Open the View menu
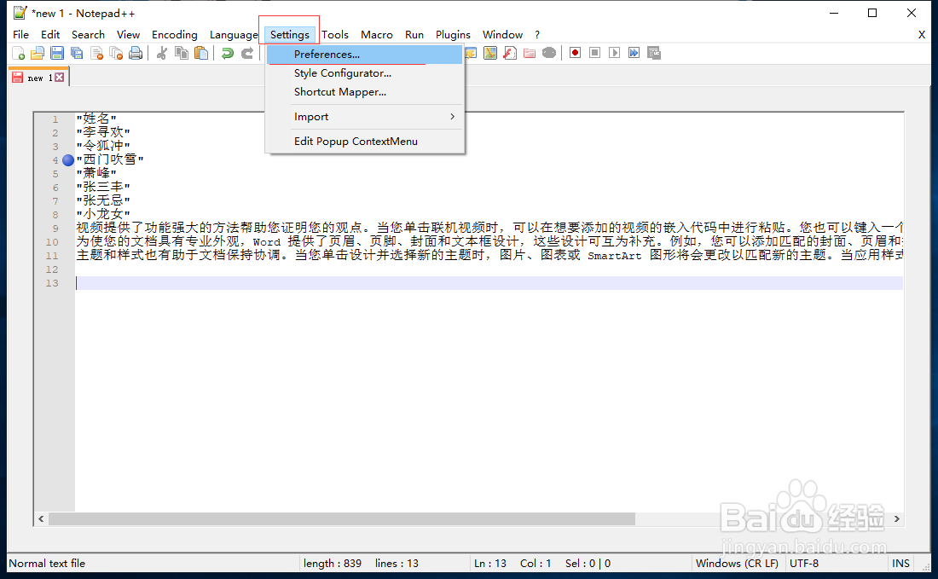This screenshot has width=938, height=579. (128, 35)
